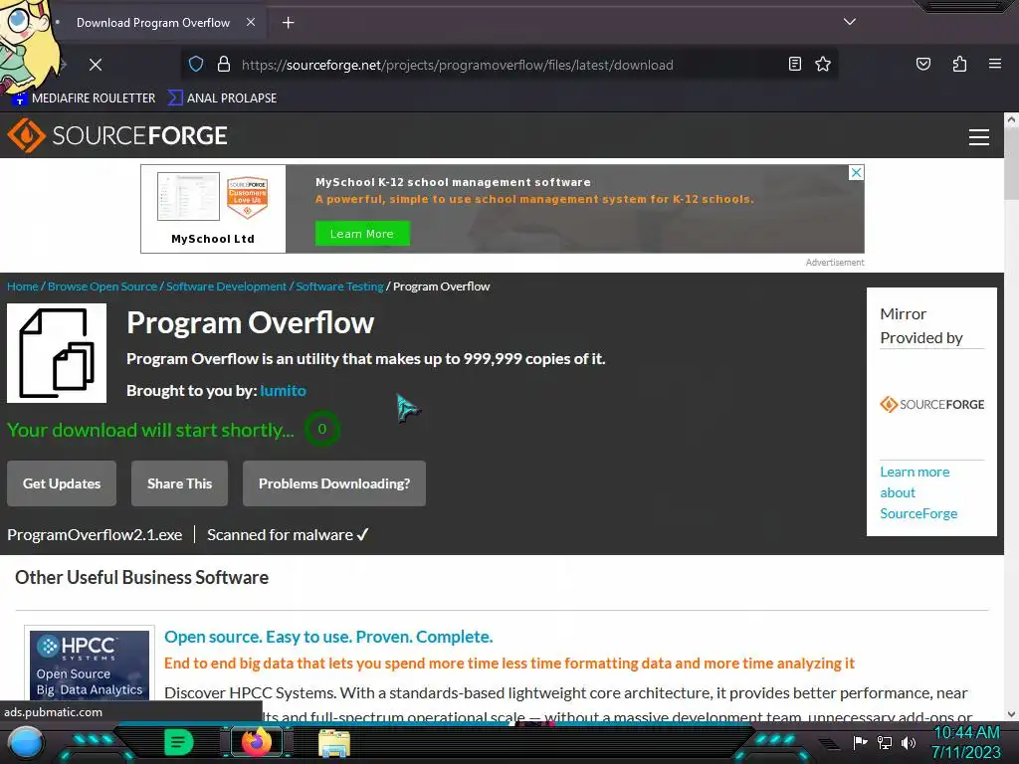Click Other Useful Business Software heading
This screenshot has height=764, width=1019.
click(141, 578)
